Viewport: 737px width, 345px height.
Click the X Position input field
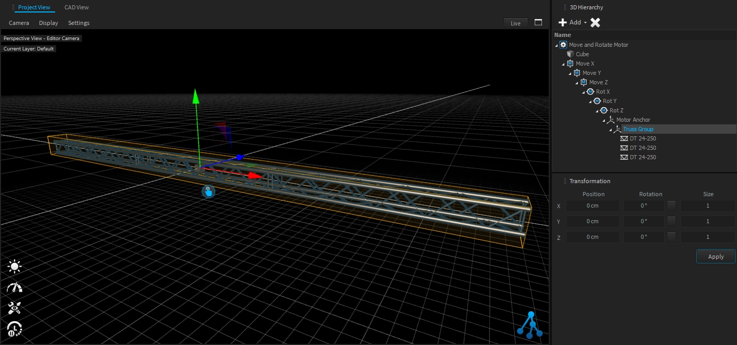(592, 206)
